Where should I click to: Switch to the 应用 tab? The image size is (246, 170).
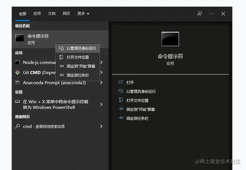tap(37, 14)
